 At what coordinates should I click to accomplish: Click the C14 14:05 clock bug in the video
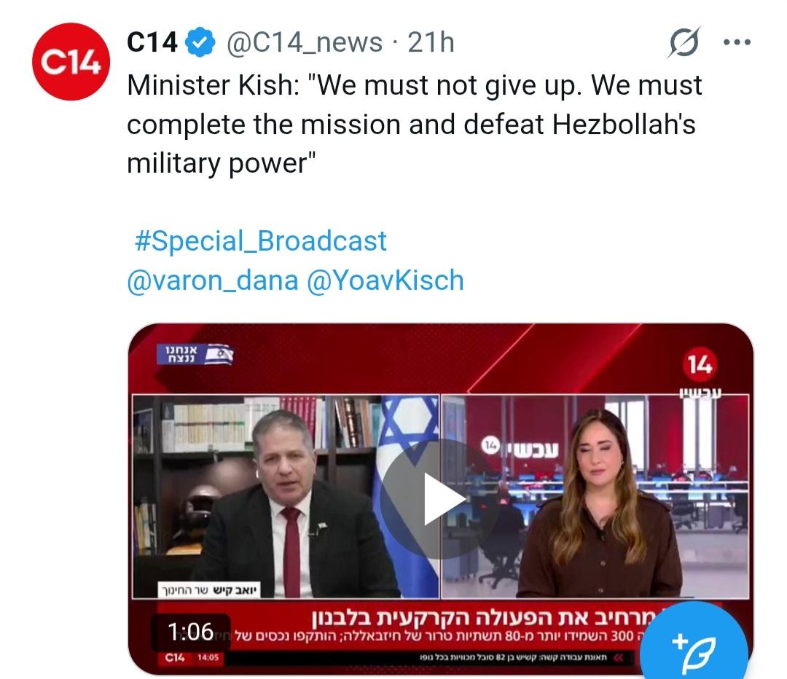[x=193, y=657]
